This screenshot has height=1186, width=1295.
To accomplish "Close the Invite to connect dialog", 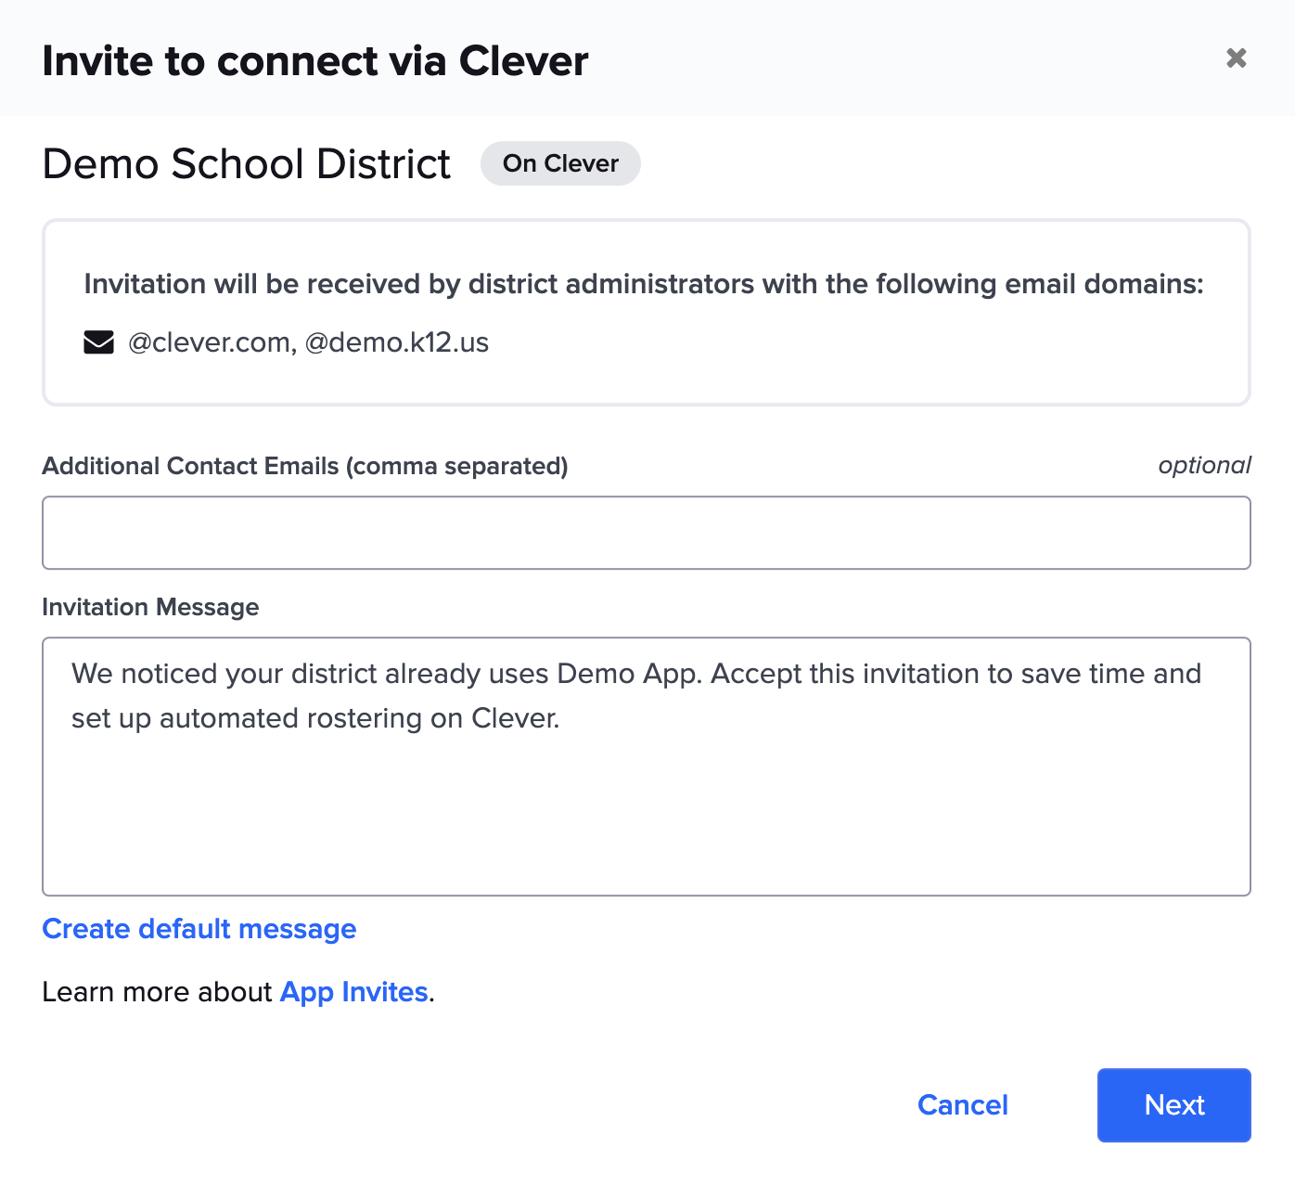I will [1236, 58].
